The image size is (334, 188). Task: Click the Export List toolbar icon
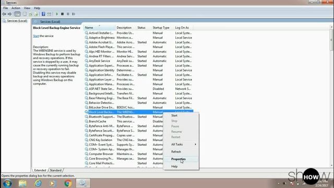[36, 14]
